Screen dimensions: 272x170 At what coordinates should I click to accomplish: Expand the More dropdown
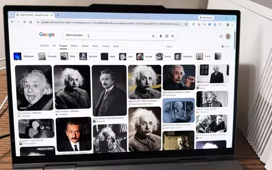click(x=117, y=46)
